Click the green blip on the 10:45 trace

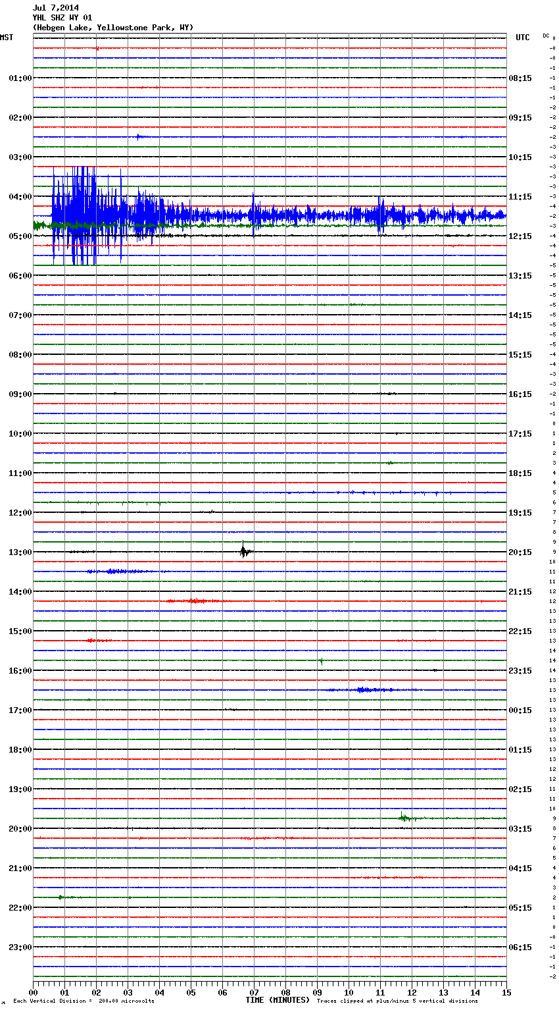[x=390, y=463]
